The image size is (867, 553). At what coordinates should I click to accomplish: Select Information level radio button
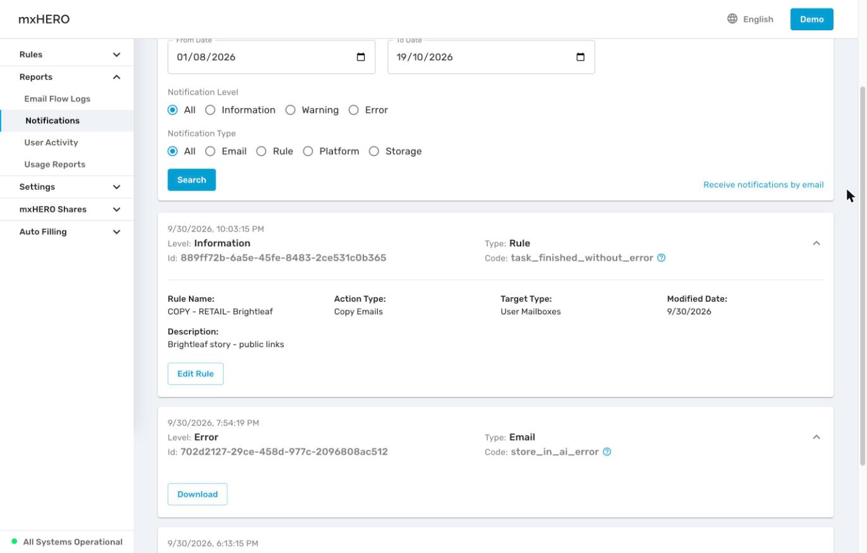point(210,110)
